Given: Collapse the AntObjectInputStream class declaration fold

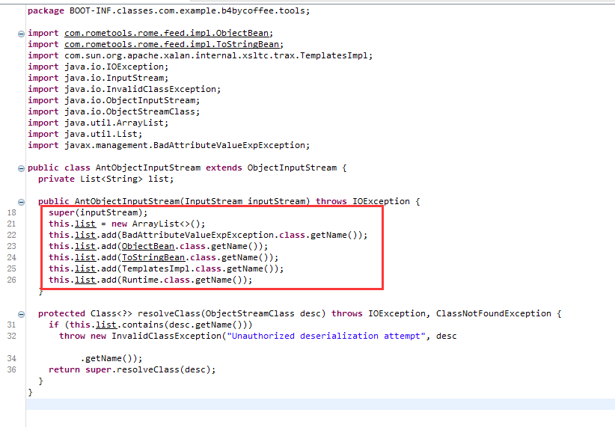Looking at the screenshot, I should click(x=21, y=168).
